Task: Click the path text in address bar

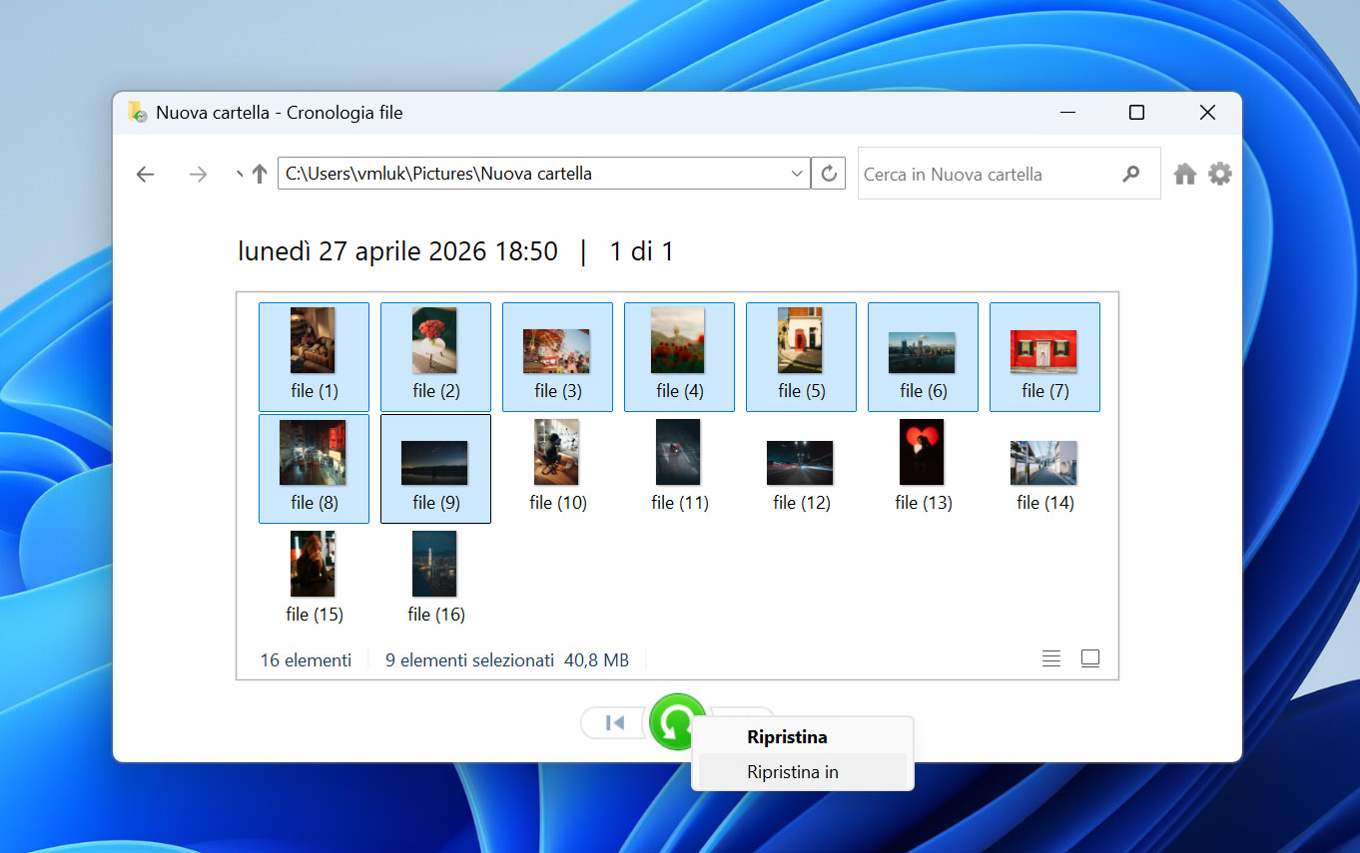Action: point(438,174)
